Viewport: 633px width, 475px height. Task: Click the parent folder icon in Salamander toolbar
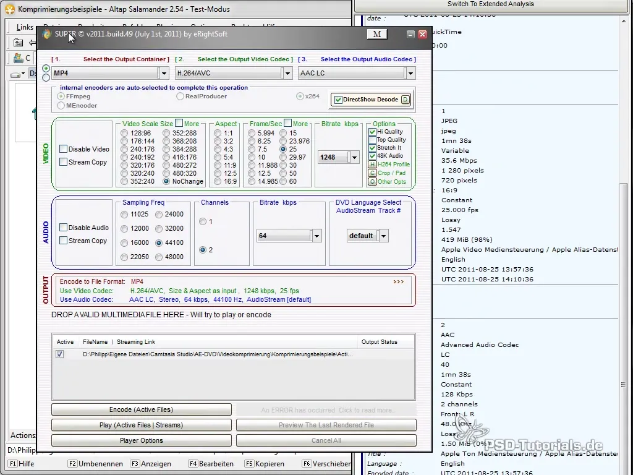18,43
